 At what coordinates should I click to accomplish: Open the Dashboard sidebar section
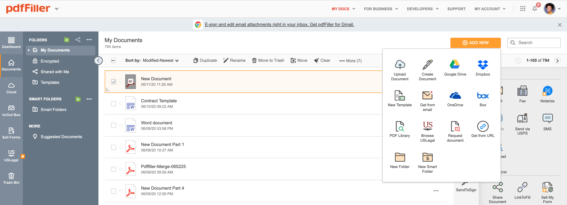[x=11, y=43]
